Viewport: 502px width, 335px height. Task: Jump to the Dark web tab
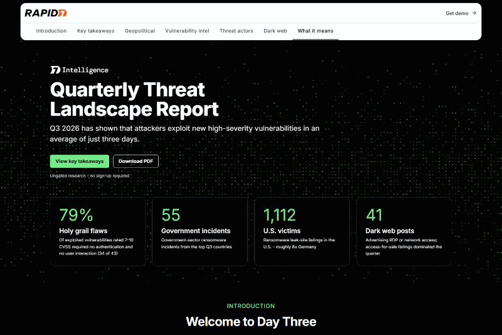[275, 31]
